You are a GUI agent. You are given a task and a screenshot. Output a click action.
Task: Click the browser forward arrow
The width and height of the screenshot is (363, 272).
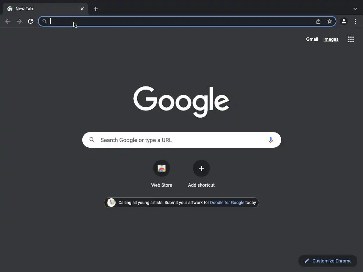19,21
